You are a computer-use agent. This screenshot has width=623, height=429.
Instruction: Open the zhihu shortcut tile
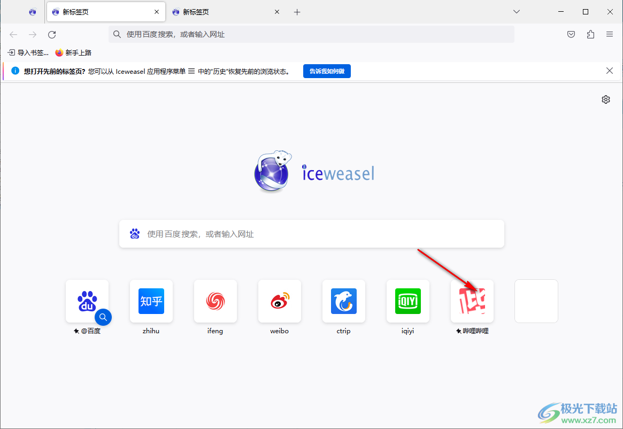coord(151,301)
